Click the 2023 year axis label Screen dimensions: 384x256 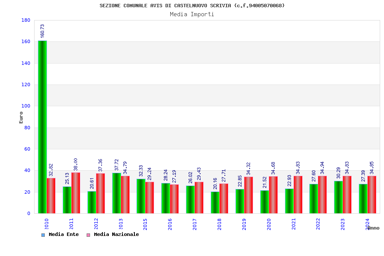pos(343,224)
